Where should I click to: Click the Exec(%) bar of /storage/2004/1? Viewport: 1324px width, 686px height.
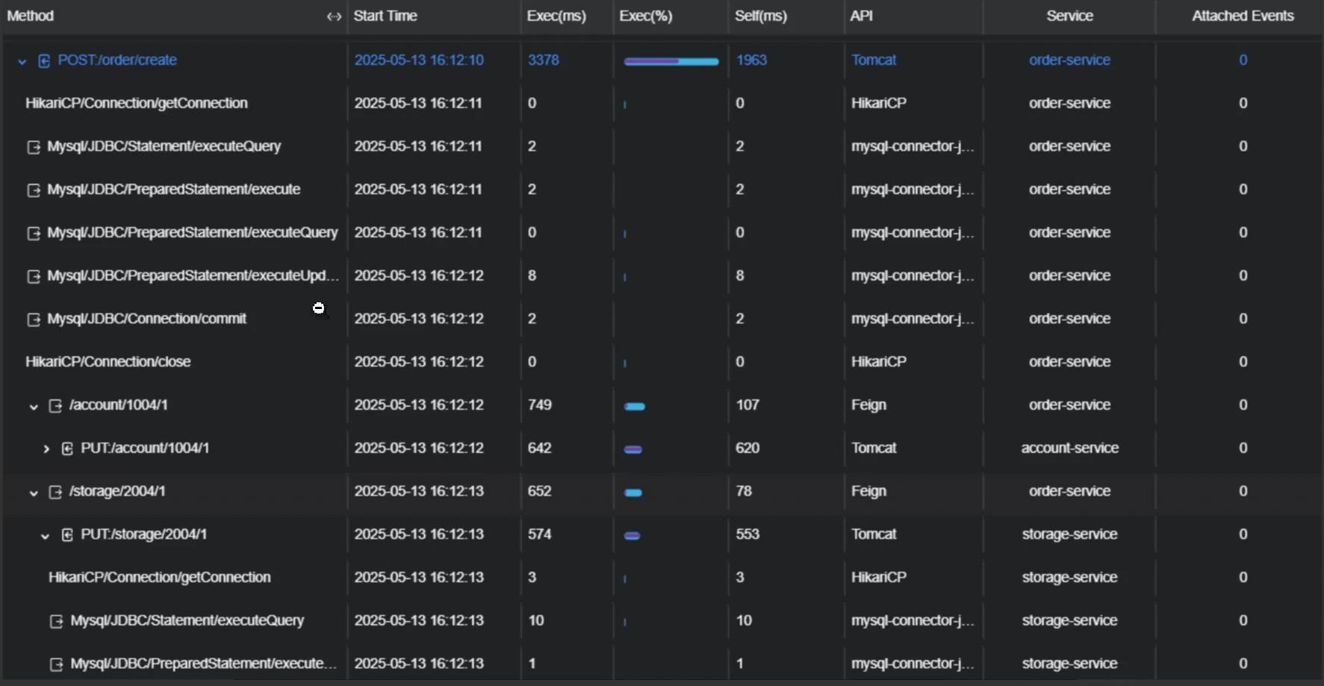click(x=633, y=493)
